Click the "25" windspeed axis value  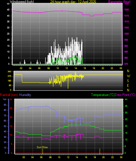[8, 34]
